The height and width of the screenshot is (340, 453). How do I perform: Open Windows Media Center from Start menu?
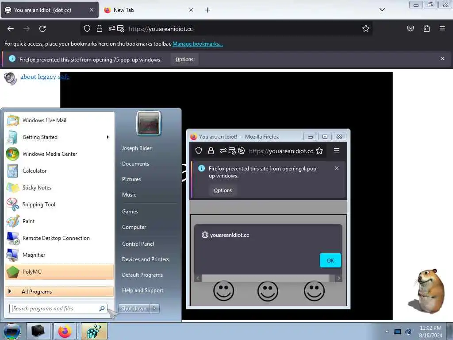[x=60, y=154]
